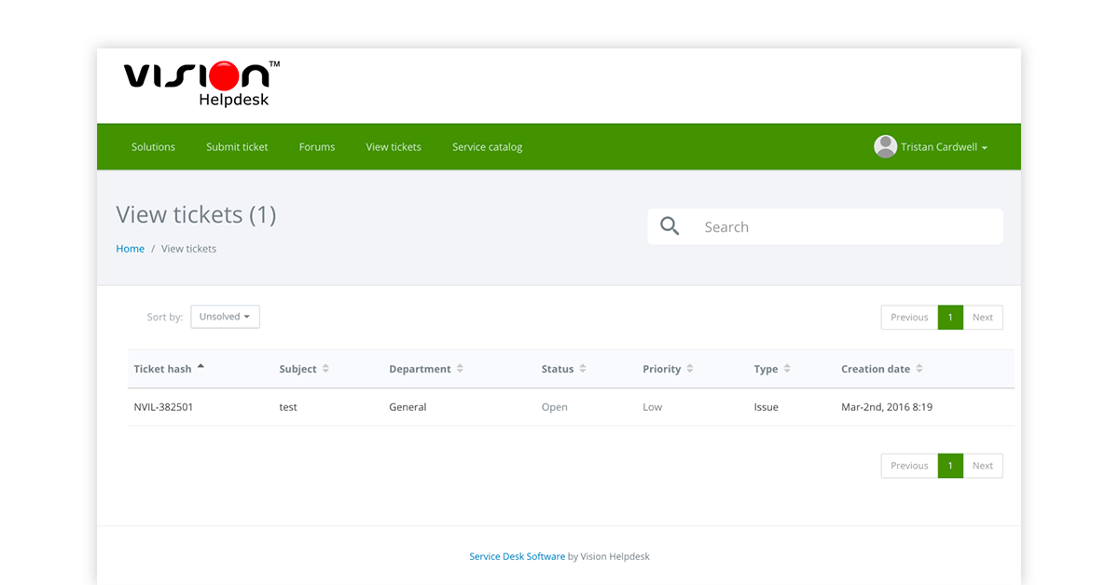Select View tickets in navigation bar
The width and height of the screenshot is (1119, 585).
click(394, 147)
